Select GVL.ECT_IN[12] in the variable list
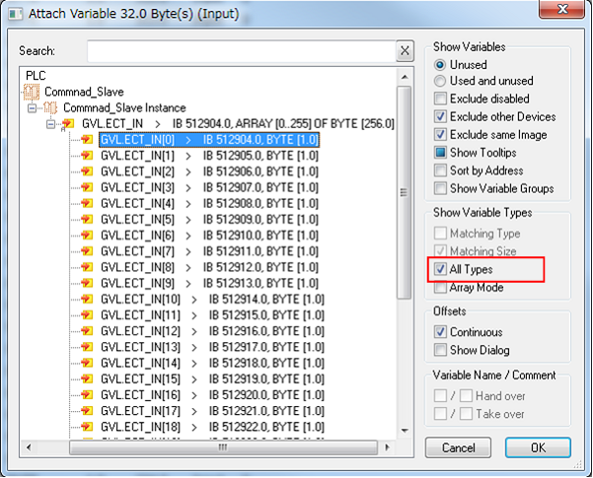Viewport: 593px width, 478px height. click(x=138, y=330)
